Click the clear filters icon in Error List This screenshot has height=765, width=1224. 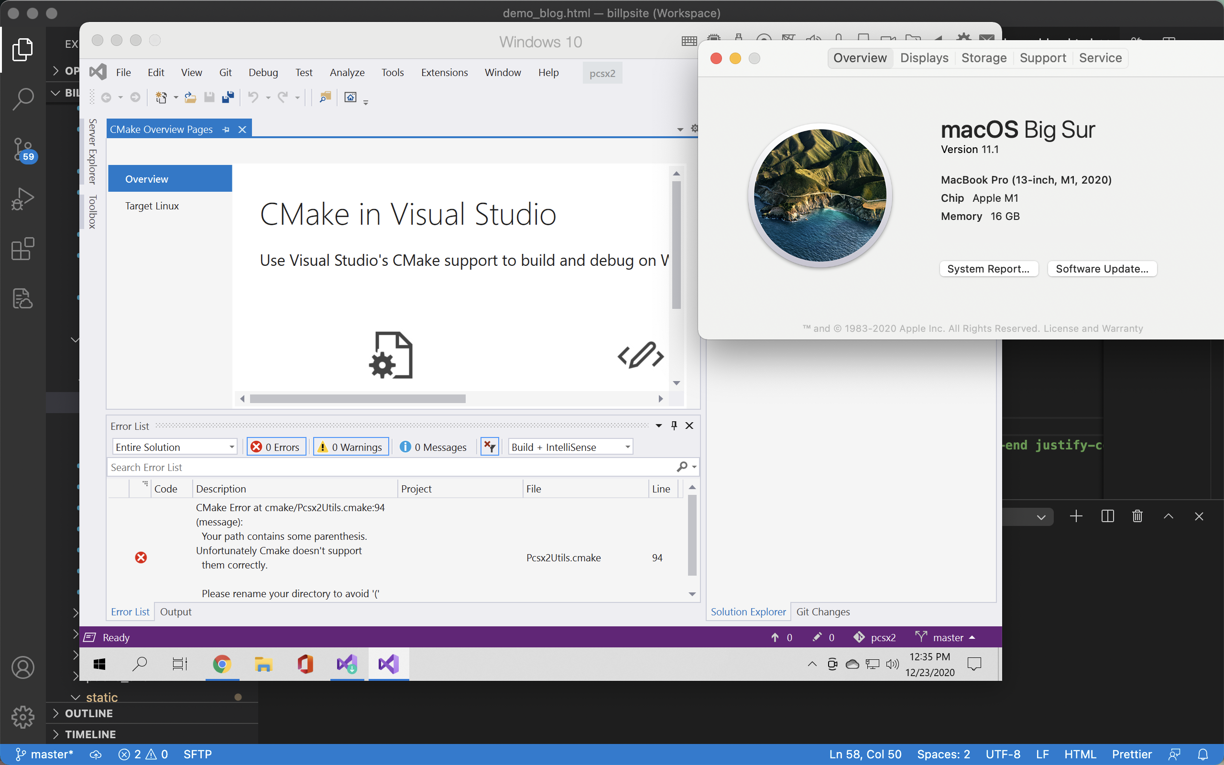(x=490, y=447)
